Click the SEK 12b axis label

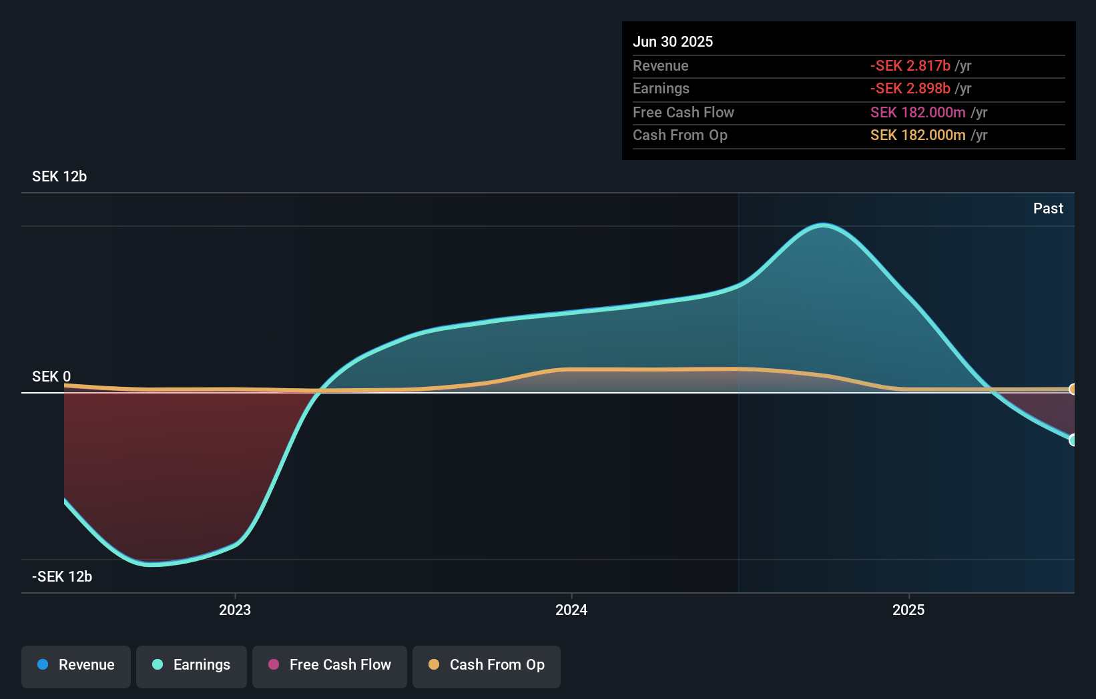tap(59, 177)
